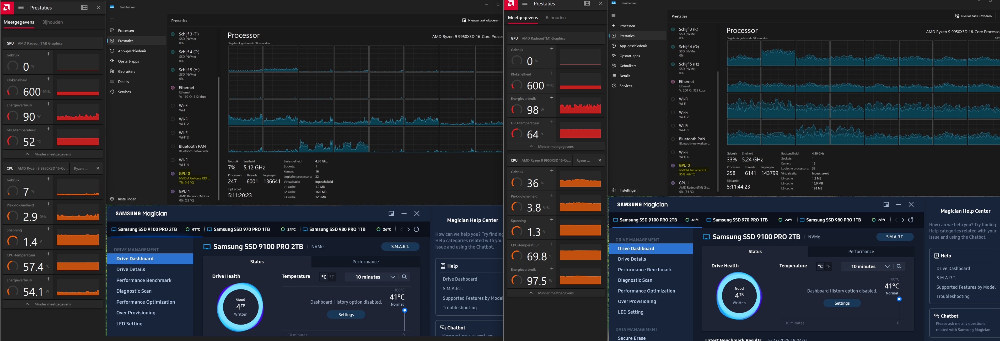This screenshot has width=1000, height=341.
Task: Click Services icon in Task Manager showing 33% usage
Action: (614, 86)
